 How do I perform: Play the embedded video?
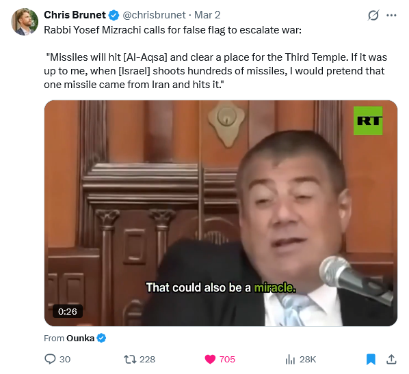click(221, 213)
